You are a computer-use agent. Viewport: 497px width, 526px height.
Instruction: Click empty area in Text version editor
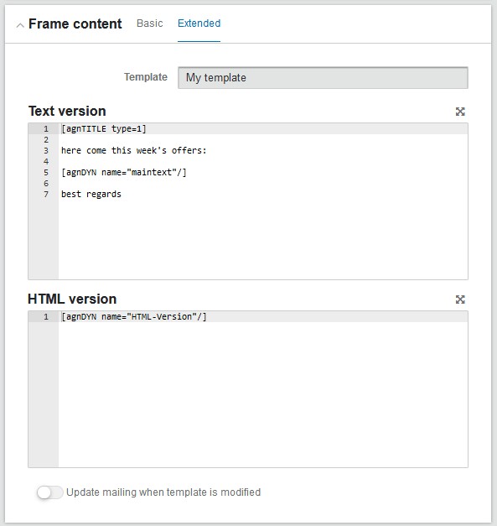click(263, 240)
